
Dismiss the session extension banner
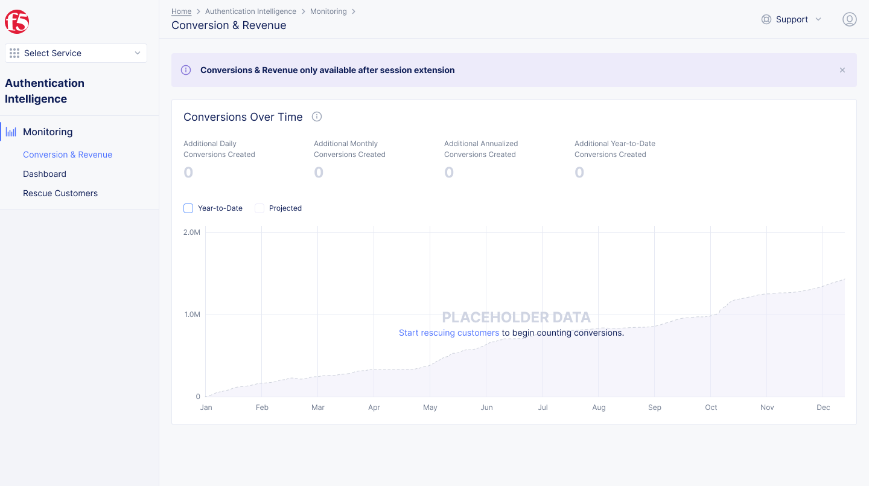[x=842, y=70]
